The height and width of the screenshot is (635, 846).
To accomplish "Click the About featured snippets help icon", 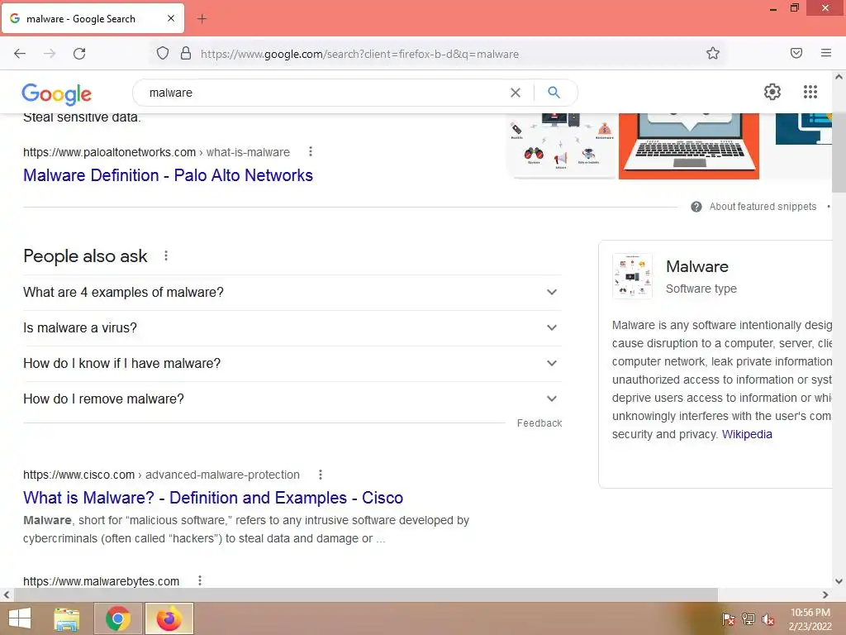I will 696,207.
